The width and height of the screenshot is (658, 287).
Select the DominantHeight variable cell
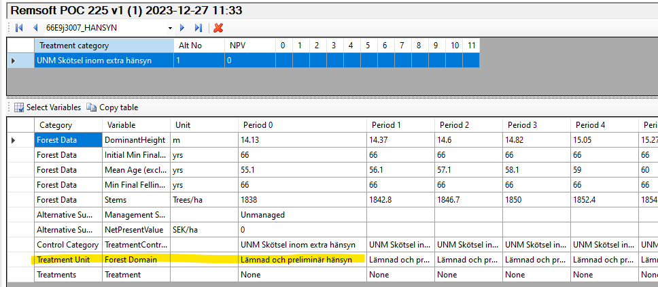pyautogui.click(x=135, y=140)
